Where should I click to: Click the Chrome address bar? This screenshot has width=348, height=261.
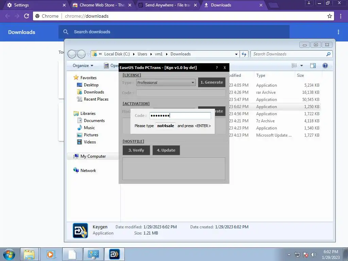pyautogui.click(x=183, y=16)
